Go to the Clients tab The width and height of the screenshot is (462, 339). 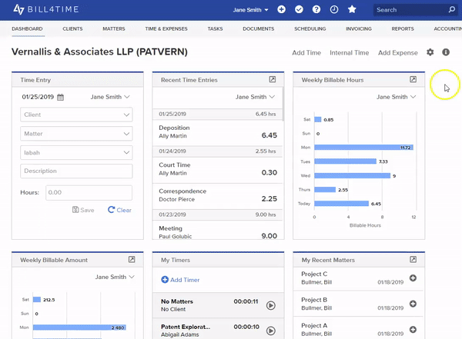pos(72,29)
